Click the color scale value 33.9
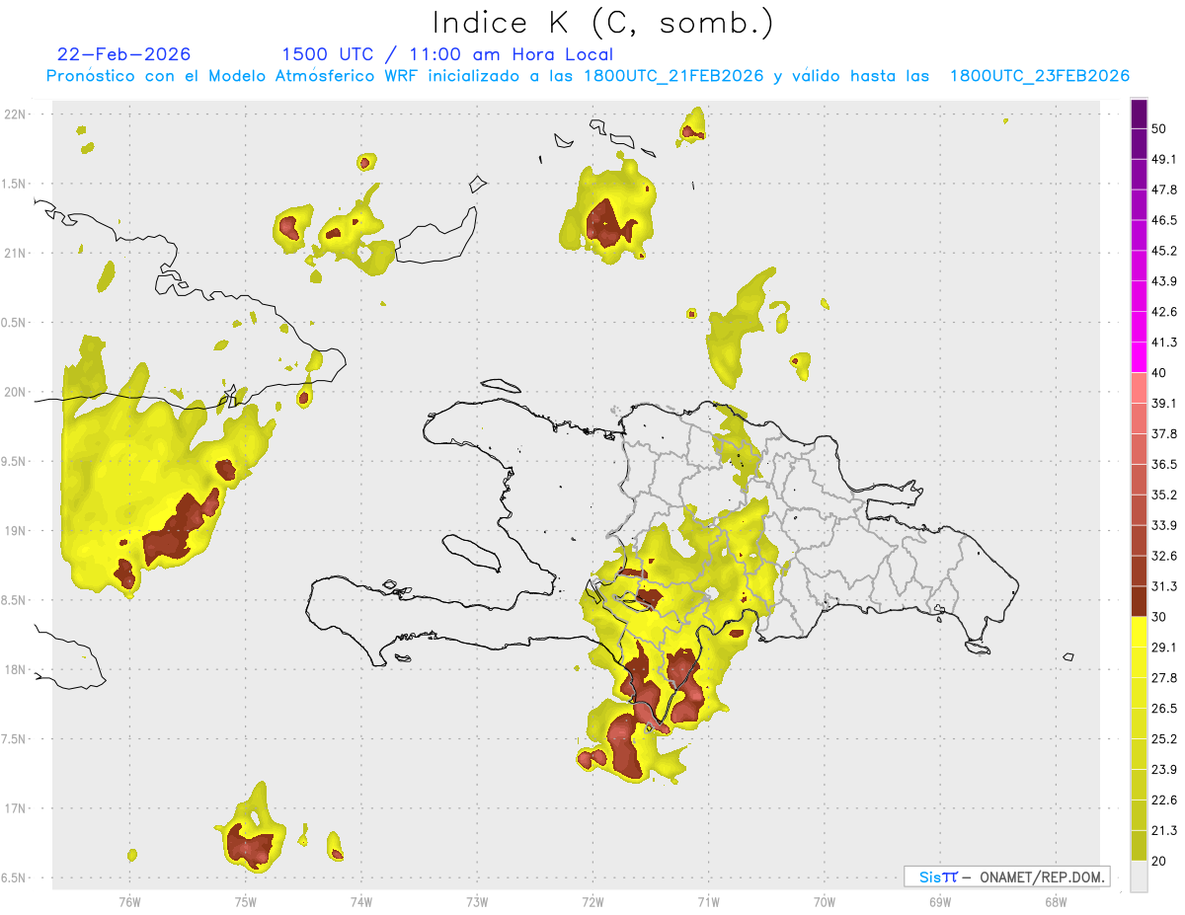Image resolution: width=1185 pixels, height=915 pixels. pos(1164,526)
